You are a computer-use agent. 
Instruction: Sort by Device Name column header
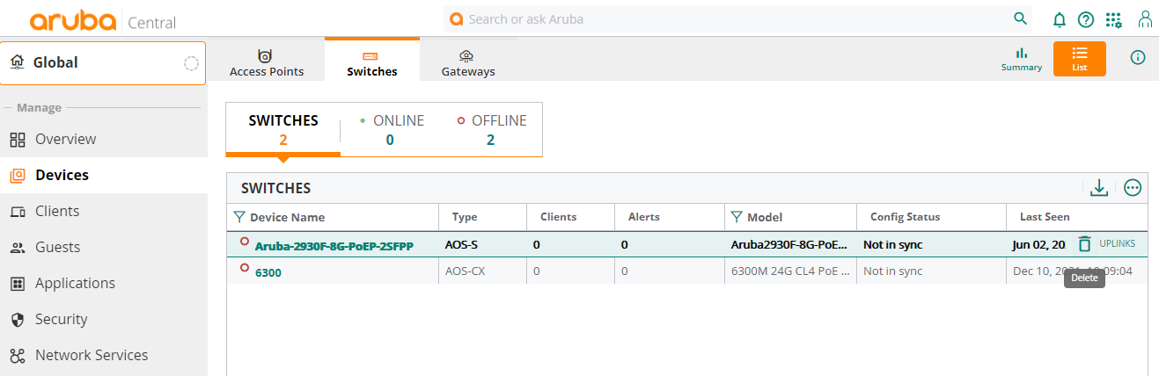(287, 217)
